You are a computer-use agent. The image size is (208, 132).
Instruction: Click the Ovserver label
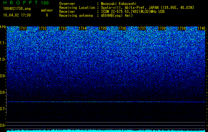tap(67, 4)
